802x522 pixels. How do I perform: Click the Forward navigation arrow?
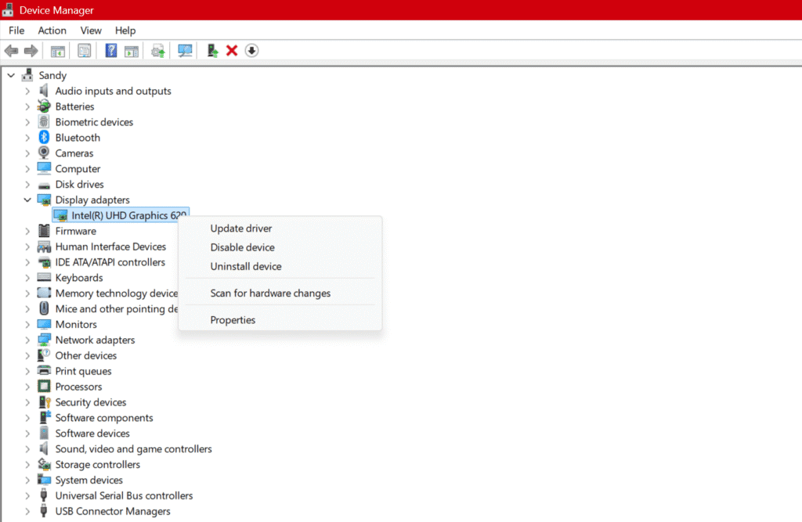click(x=31, y=50)
